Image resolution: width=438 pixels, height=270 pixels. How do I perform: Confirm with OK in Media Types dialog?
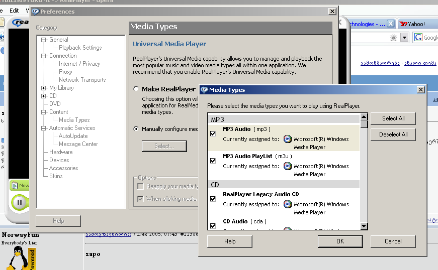pyautogui.click(x=340, y=241)
